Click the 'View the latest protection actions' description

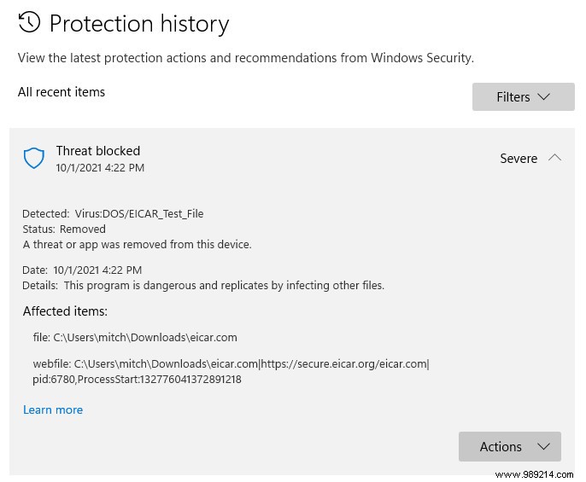coord(245,58)
